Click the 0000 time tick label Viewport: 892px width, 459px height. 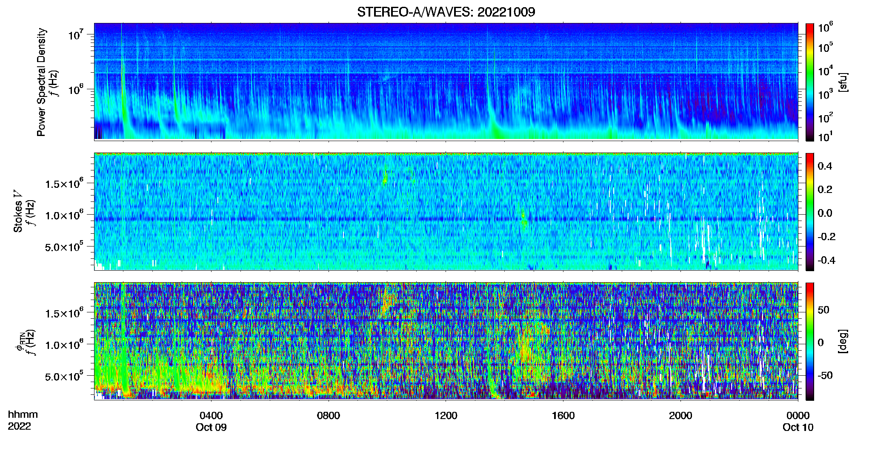point(798,416)
